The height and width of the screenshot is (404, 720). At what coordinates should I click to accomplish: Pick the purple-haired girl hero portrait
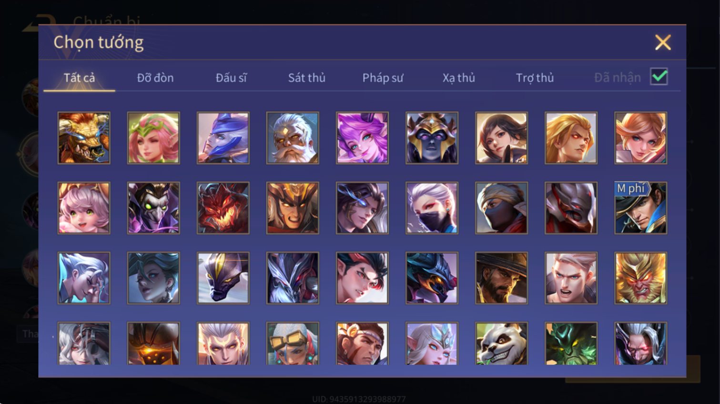pos(362,138)
